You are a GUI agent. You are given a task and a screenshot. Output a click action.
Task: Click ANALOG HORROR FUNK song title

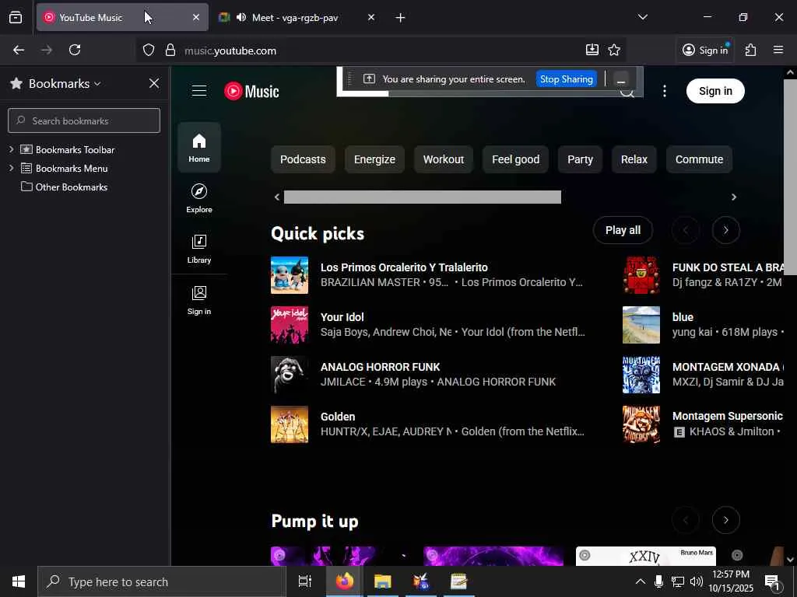(380, 367)
